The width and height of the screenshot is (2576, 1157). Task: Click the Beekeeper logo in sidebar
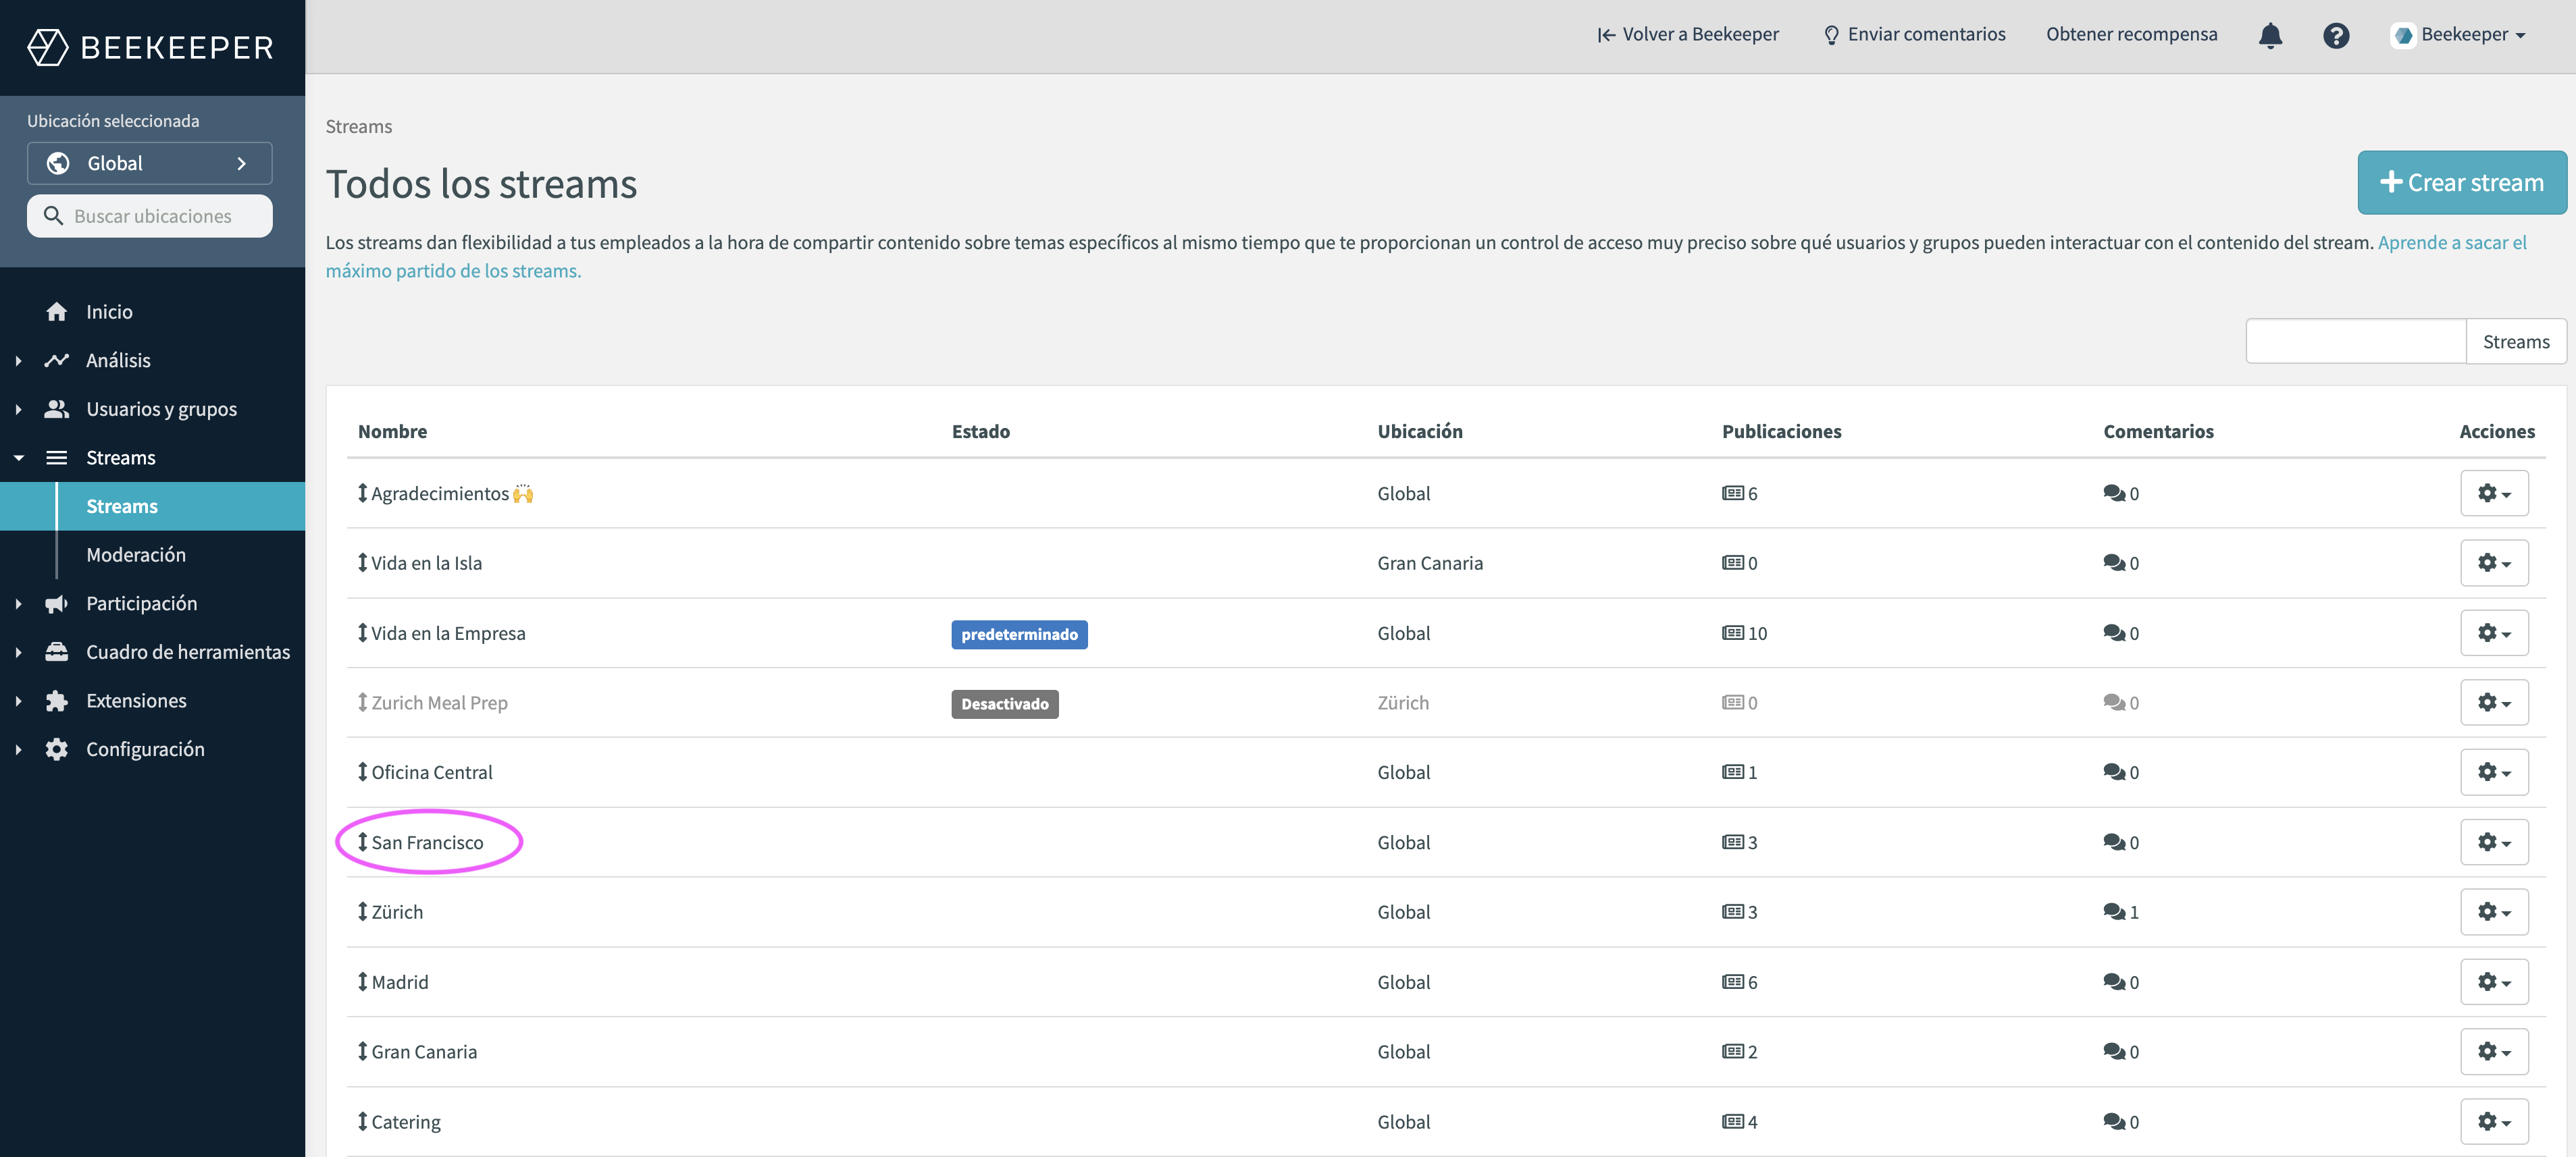click(x=150, y=47)
